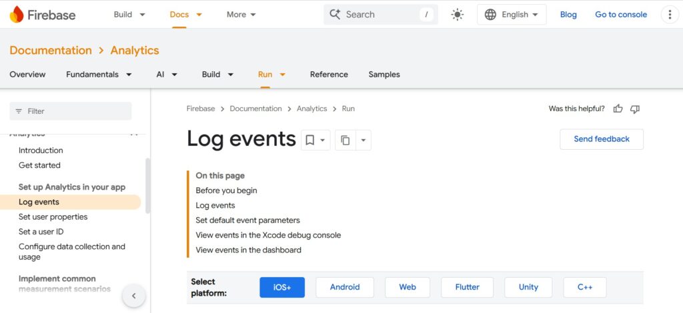
Task: Select the Unity platform
Action: [528, 287]
